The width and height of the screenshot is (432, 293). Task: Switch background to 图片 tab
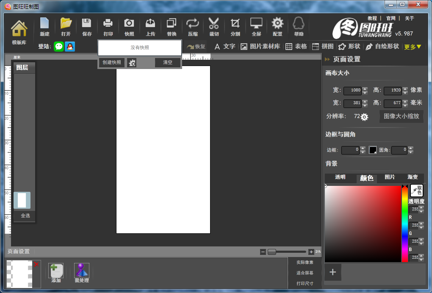(x=390, y=177)
